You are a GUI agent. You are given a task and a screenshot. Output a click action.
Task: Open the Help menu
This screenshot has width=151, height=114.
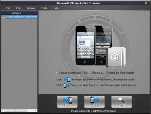click(56, 8)
